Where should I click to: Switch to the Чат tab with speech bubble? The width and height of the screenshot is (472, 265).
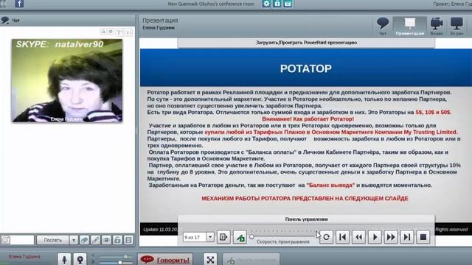tap(383, 26)
